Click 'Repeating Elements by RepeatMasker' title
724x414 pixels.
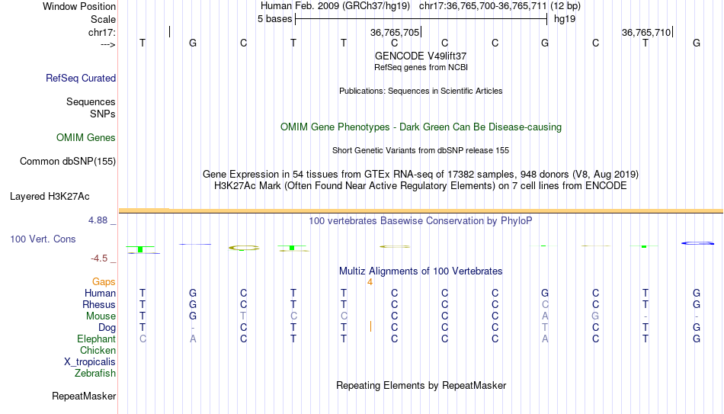(421, 385)
